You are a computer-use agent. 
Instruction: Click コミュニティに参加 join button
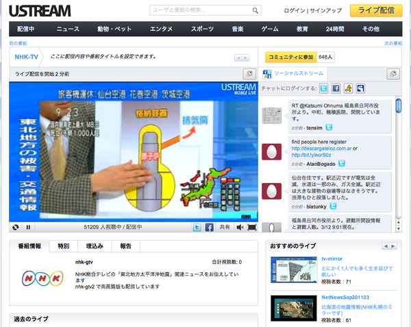pyautogui.click(x=290, y=57)
